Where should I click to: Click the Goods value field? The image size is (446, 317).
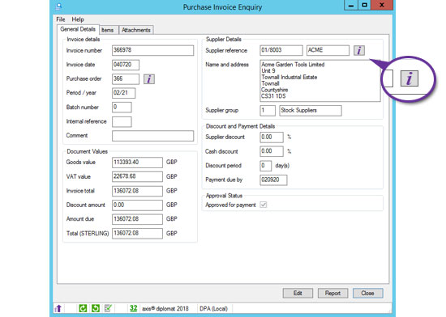(137, 163)
